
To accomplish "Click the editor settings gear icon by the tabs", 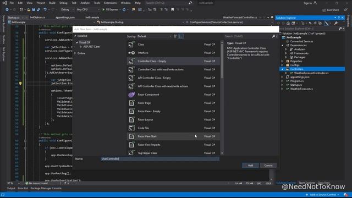I will (x=272, y=17).
